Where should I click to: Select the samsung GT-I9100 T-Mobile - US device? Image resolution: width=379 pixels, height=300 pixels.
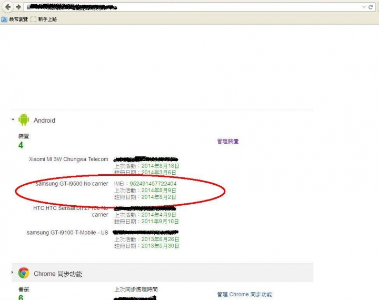click(67, 233)
